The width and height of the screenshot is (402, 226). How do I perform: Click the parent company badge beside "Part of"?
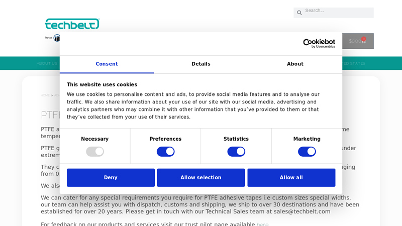(57, 38)
